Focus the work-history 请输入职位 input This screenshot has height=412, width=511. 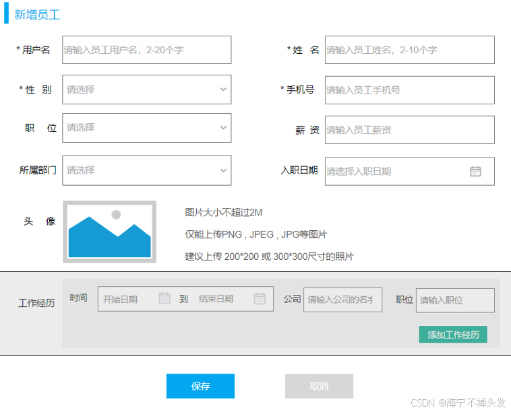455,300
